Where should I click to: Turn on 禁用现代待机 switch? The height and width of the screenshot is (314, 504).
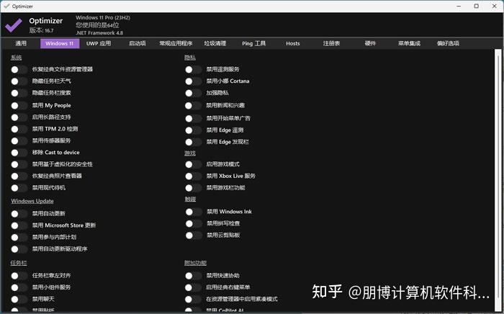click(x=19, y=188)
